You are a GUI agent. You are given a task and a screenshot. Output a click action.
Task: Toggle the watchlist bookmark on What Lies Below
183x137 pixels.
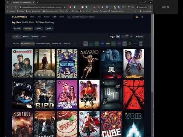pos(104,51)
